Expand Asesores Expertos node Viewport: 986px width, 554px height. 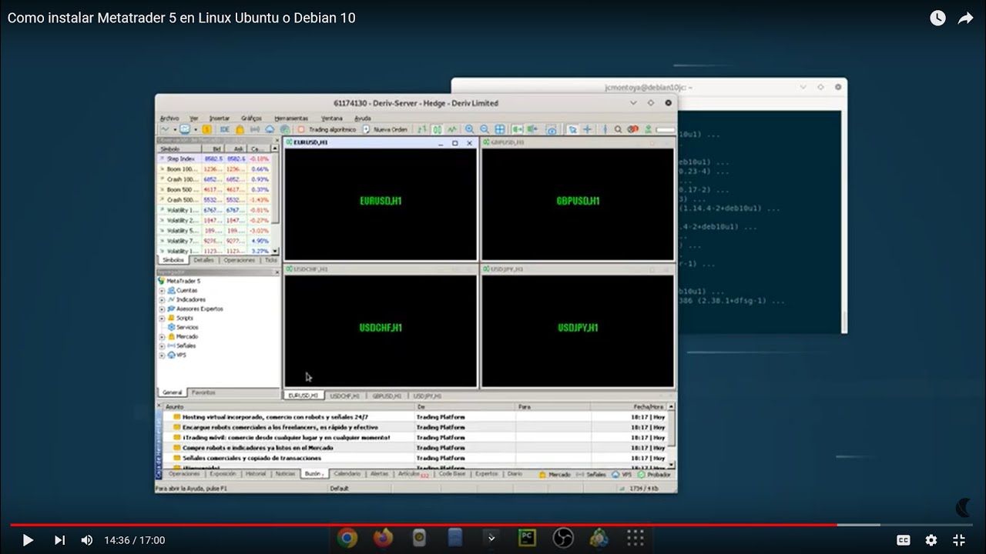tap(162, 309)
